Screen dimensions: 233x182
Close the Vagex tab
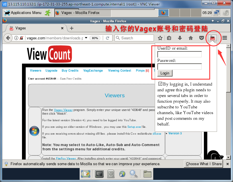[62, 28]
